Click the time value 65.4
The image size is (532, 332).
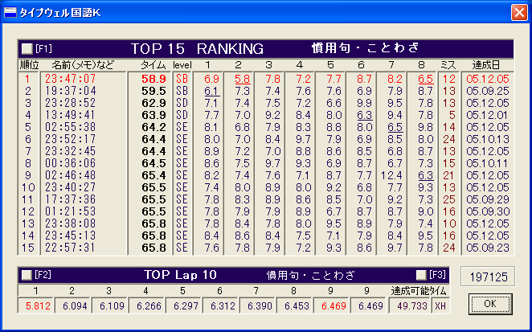[x=153, y=175]
